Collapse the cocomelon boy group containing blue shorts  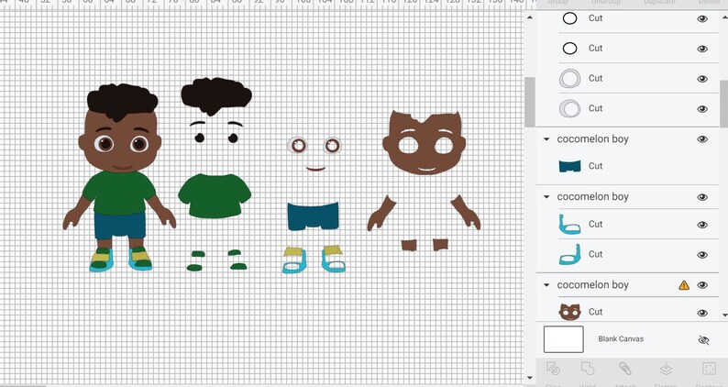coord(546,139)
